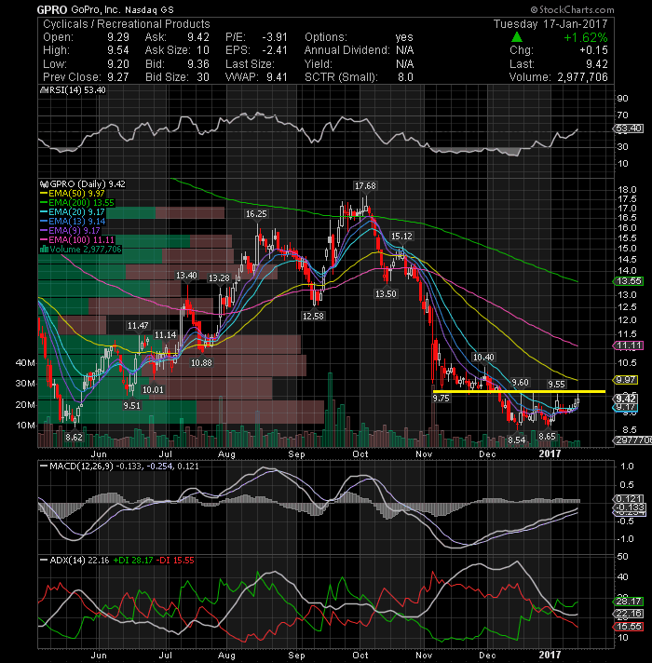Select the Open value 9.29

(x=118, y=37)
